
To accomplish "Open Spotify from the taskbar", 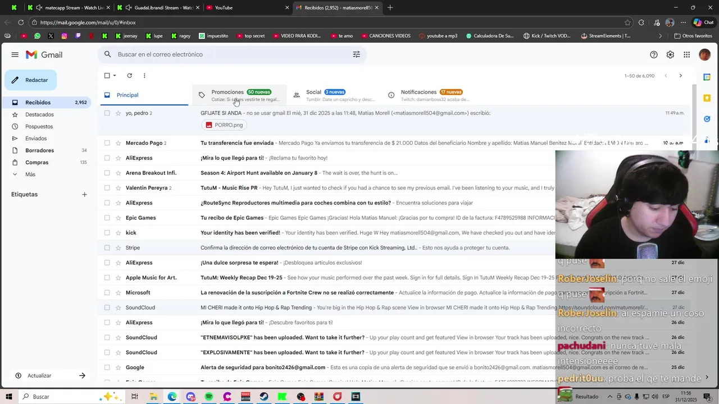I will [209, 397].
